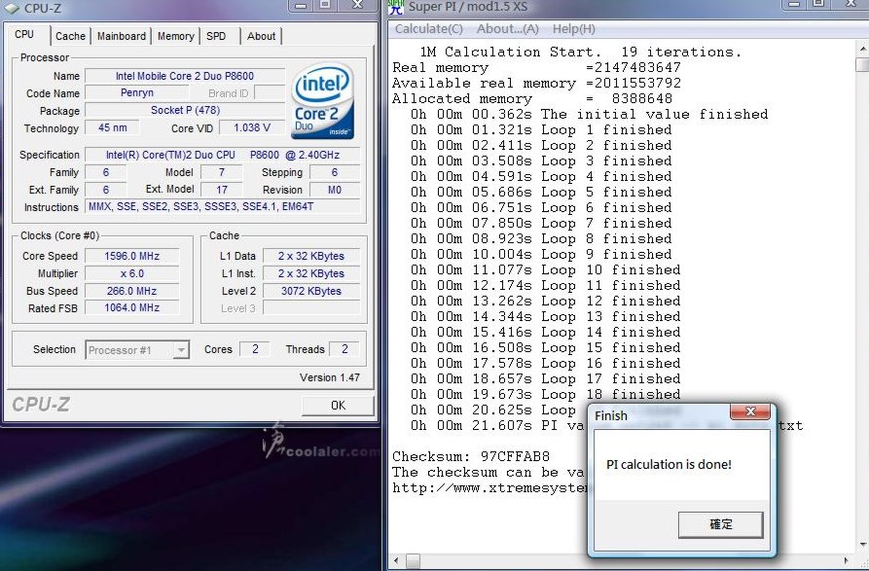Click the Loop 10 finished line
869x571 pixels.
[x=545, y=270]
